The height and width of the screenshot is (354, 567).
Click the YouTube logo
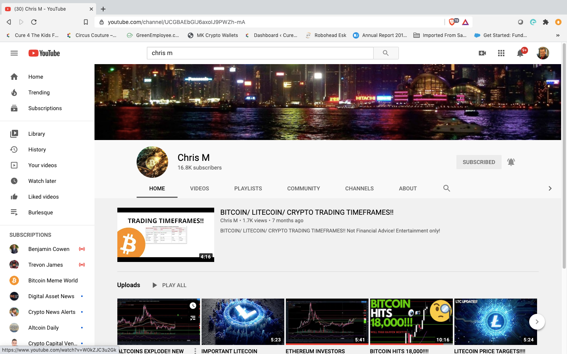coord(44,53)
